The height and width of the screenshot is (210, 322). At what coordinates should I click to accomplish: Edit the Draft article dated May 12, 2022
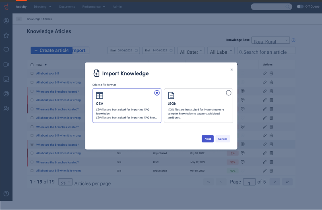[265, 162]
